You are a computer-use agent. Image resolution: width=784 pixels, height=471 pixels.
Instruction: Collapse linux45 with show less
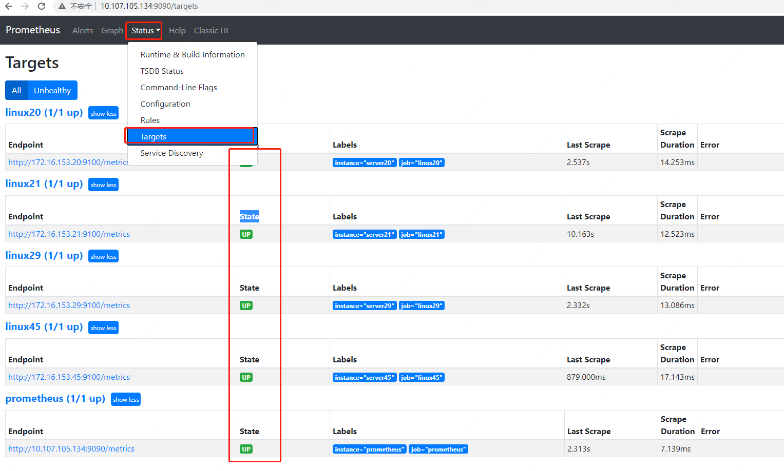pyautogui.click(x=103, y=327)
